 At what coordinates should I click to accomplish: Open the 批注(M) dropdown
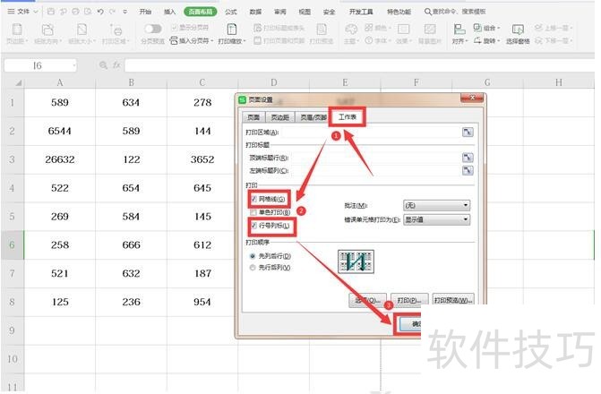point(436,205)
